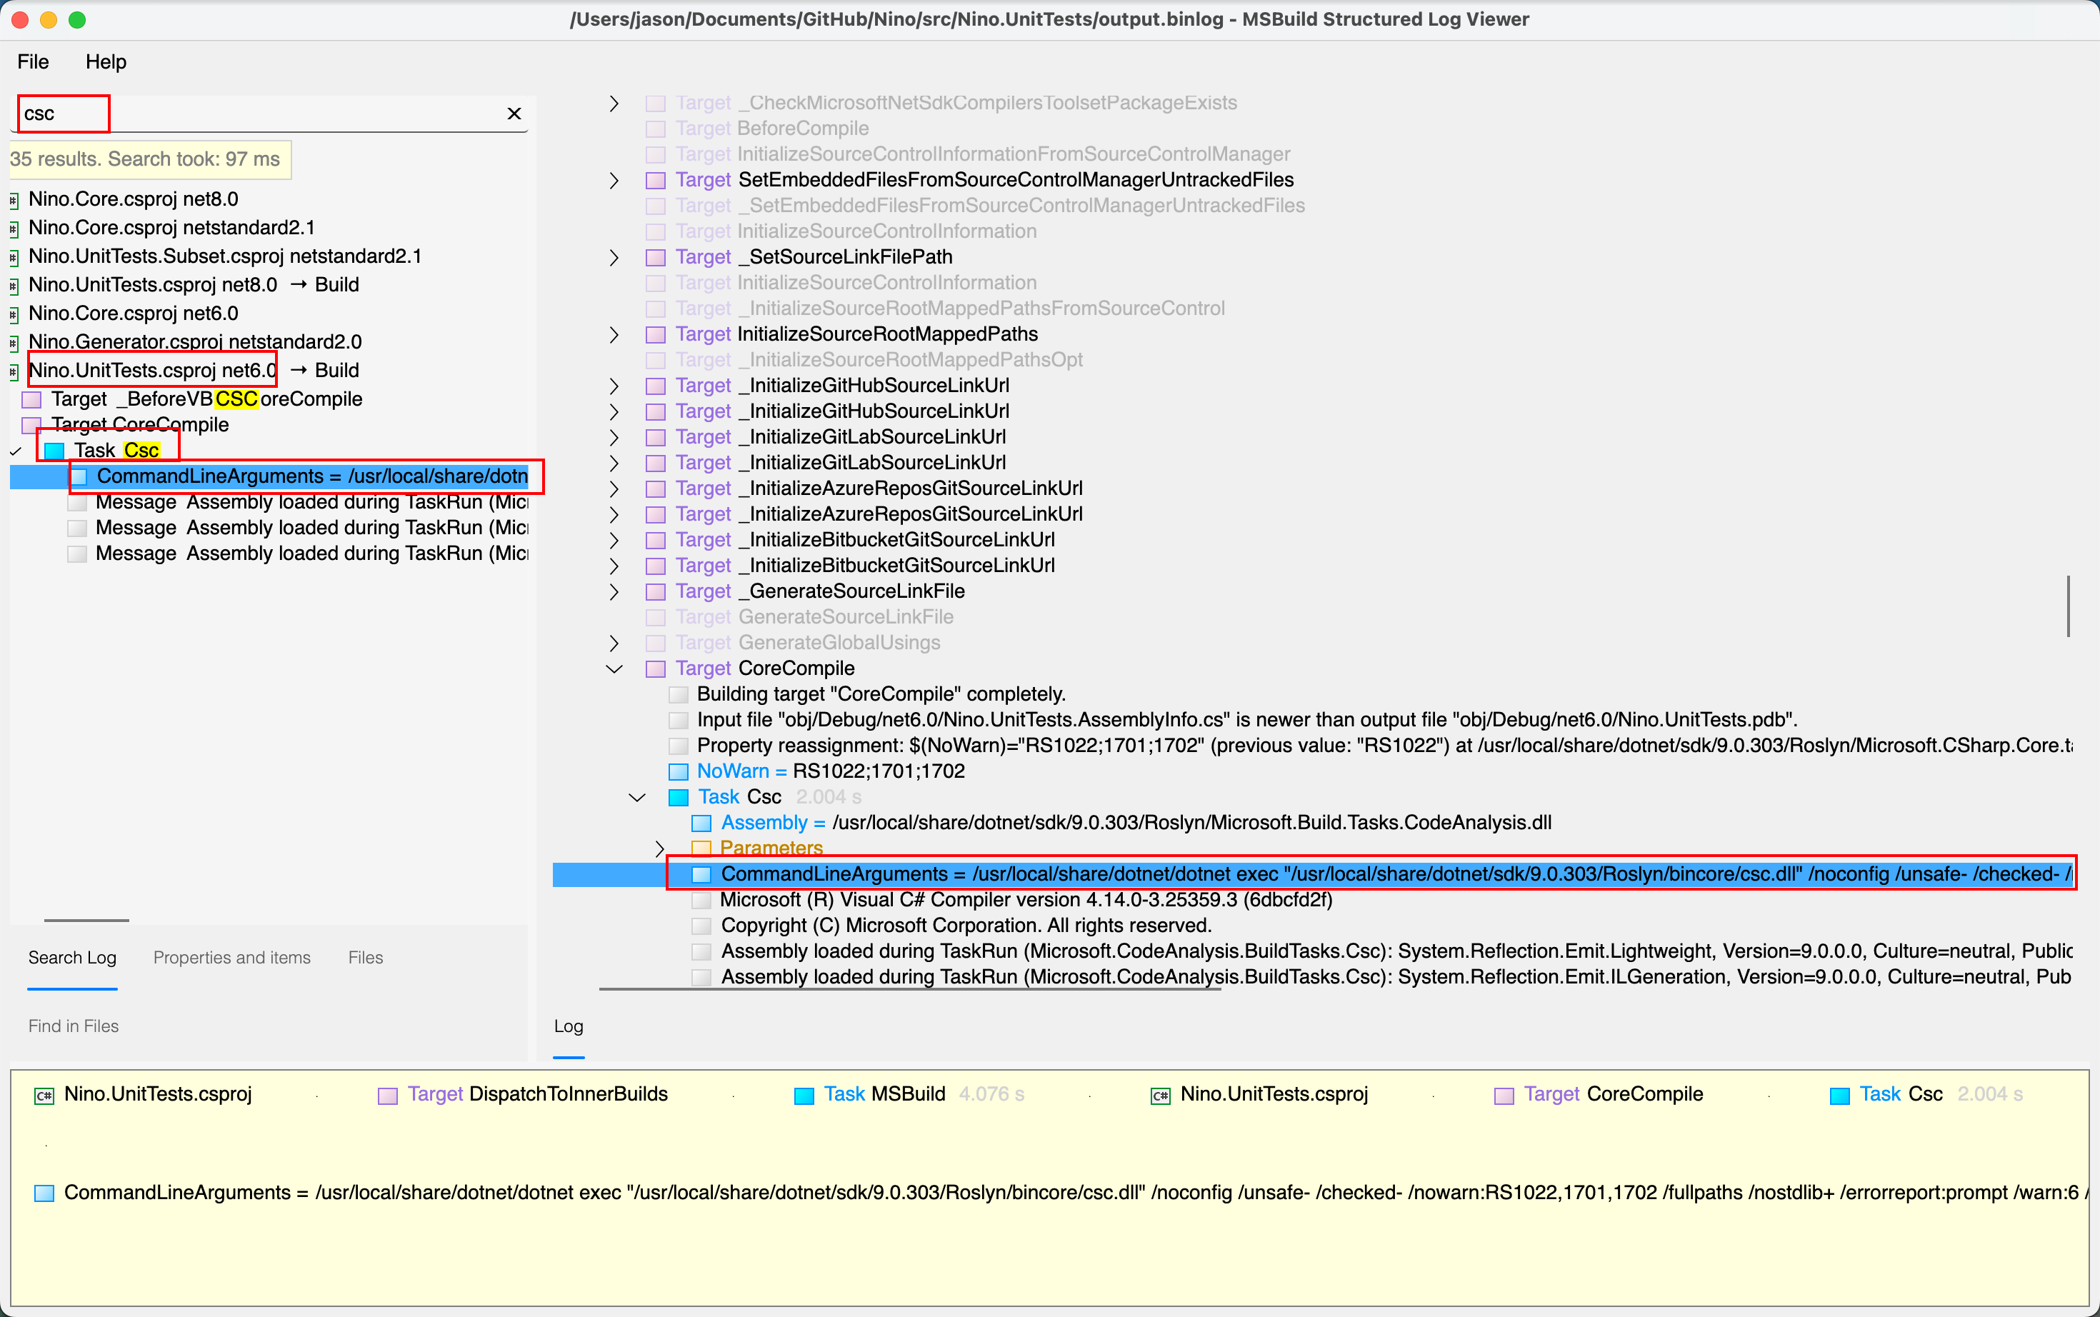Image resolution: width=2100 pixels, height=1317 pixels.
Task: Click the log tree horizontal scrollbar
Action: pos(909,989)
